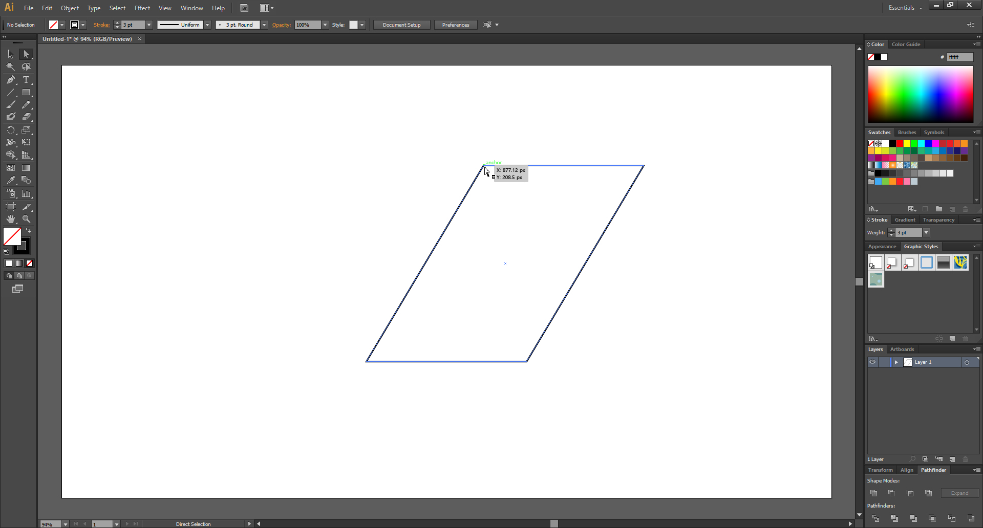Switch to Draw Behind mode

[19, 276]
